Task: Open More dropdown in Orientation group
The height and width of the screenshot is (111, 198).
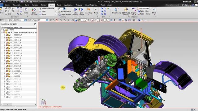Action: pyautogui.click(x=26, y=11)
